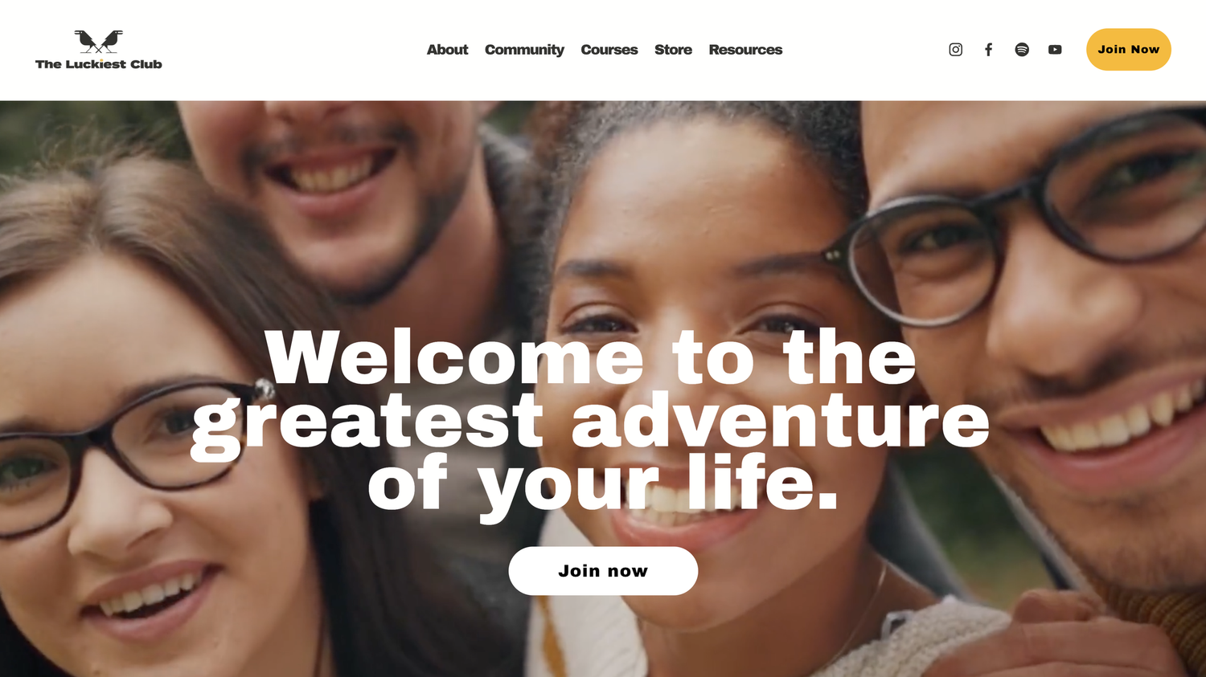Viewport: 1206px width, 677px height.
Task: Click the smiling woman in hero center
Action: [708, 377]
